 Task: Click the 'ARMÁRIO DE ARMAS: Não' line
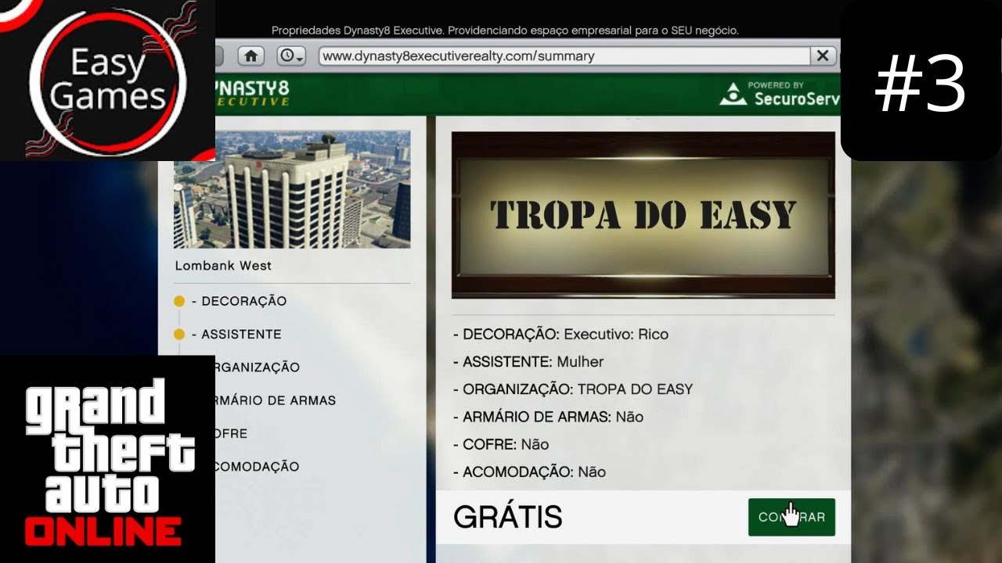(x=548, y=417)
